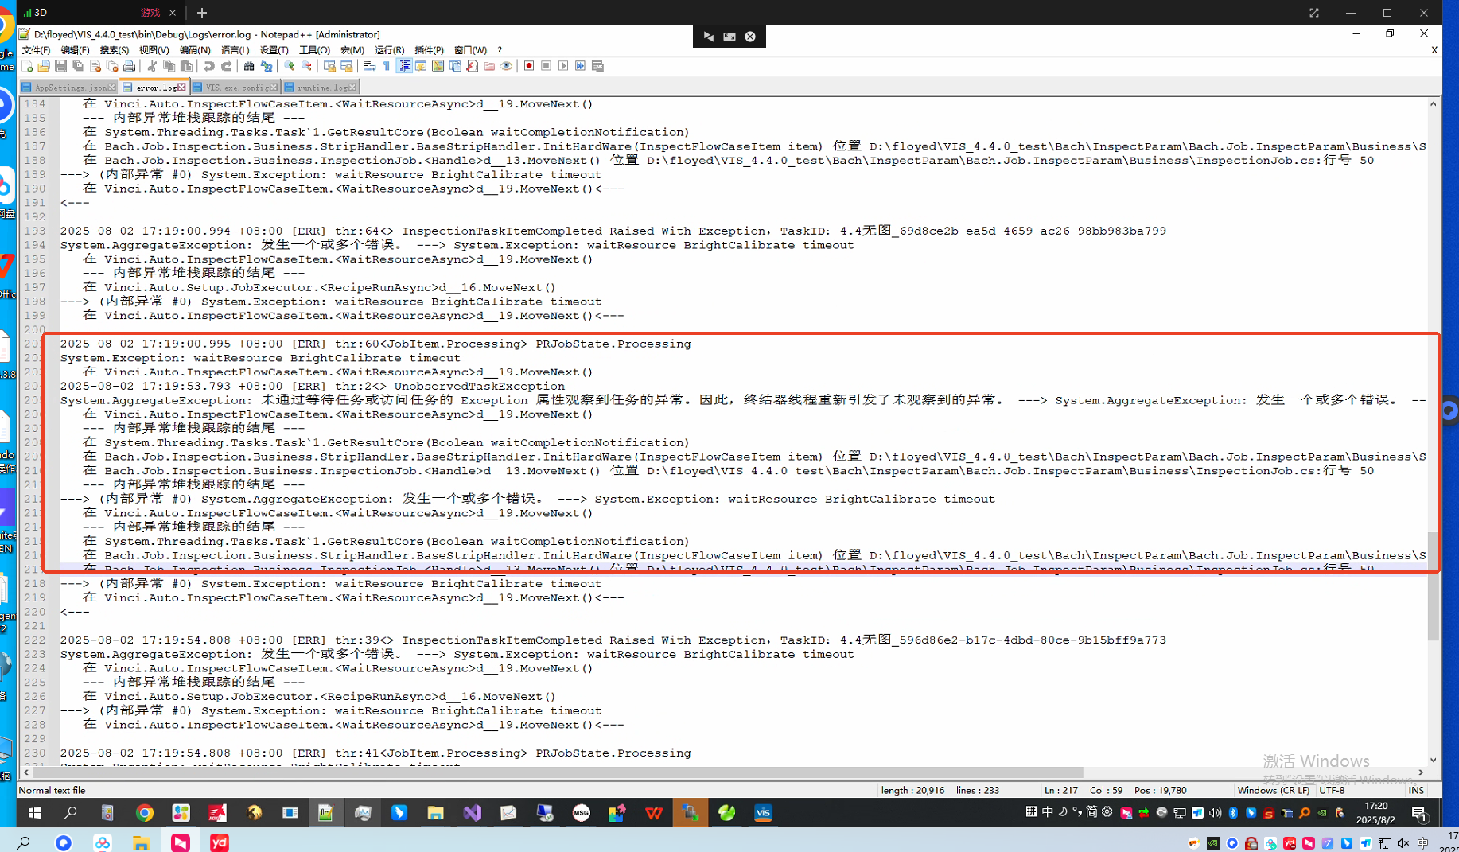This screenshot has height=852, width=1459.
Task: Close the VIS.exe.config tab
Action: click(x=274, y=88)
